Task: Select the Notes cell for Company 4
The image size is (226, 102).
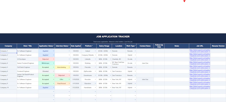Action: click(177, 63)
